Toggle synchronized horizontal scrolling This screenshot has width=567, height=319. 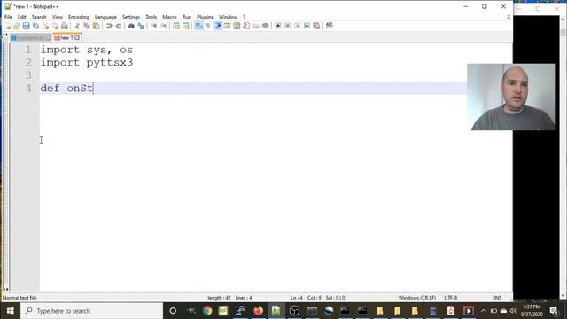(x=186, y=26)
